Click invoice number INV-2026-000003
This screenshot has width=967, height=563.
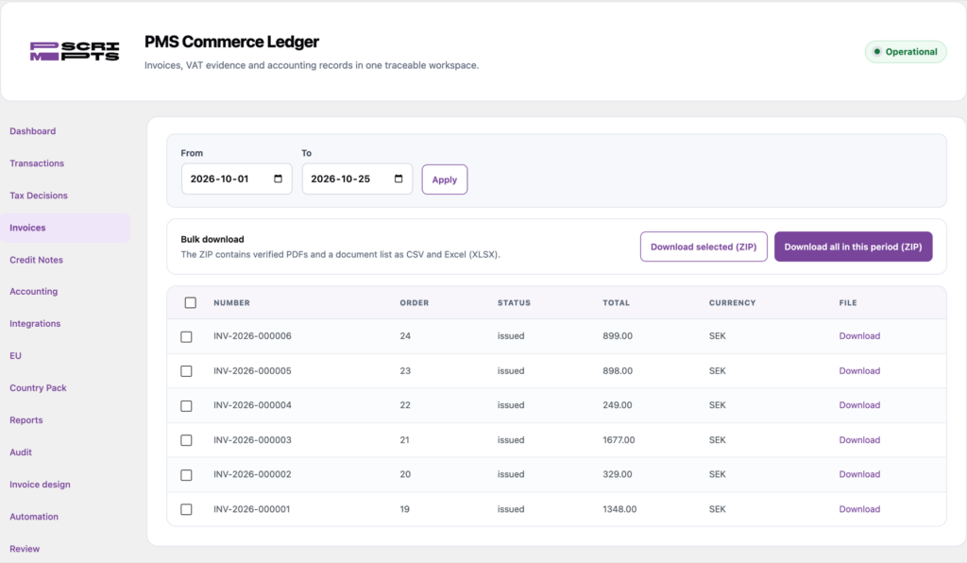click(252, 439)
